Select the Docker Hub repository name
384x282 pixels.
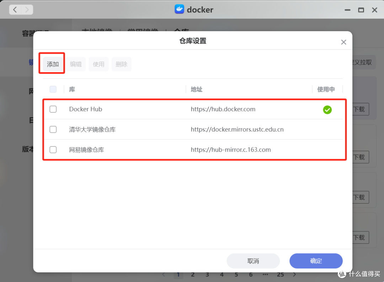pyautogui.click(x=86, y=109)
